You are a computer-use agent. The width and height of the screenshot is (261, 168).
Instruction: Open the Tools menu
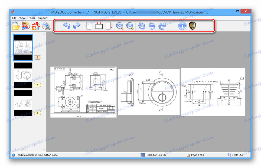(x=31, y=18)
